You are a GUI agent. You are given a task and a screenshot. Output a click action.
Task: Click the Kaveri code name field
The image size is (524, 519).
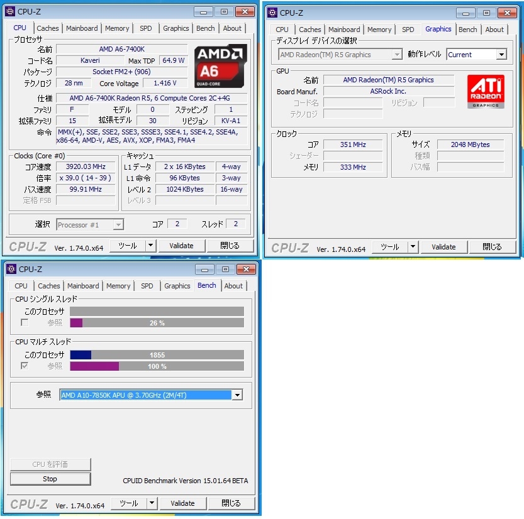[90, 60]
